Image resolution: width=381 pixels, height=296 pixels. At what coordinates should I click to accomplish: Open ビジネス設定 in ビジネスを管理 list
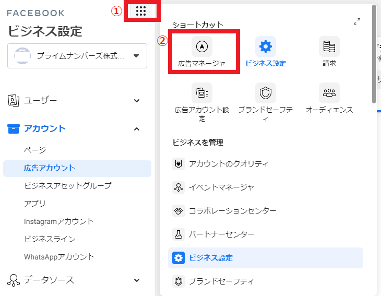point(266,258)
